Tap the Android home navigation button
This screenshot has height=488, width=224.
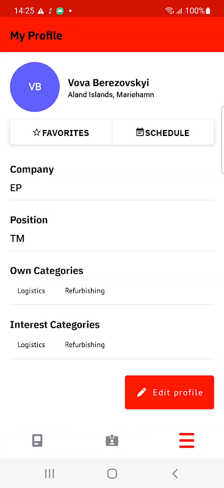click(112, 474)
